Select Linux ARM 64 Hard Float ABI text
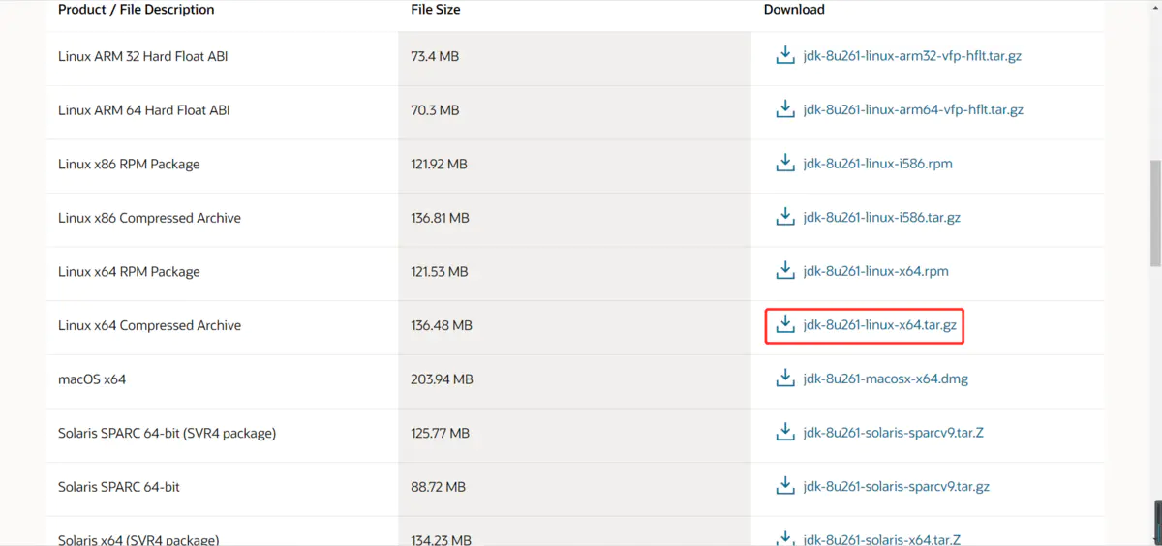This screenshot has height=546, width=1162. point(144,110)
